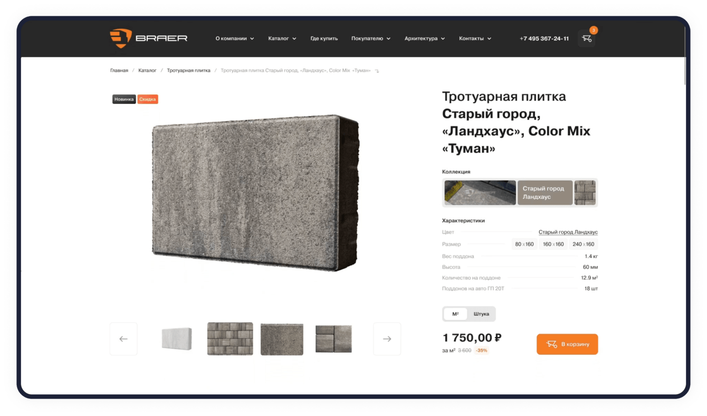Viewport: 707px width, 416px height.
Task: Switch unit toggle to Штука
Action: click(481, 314)
